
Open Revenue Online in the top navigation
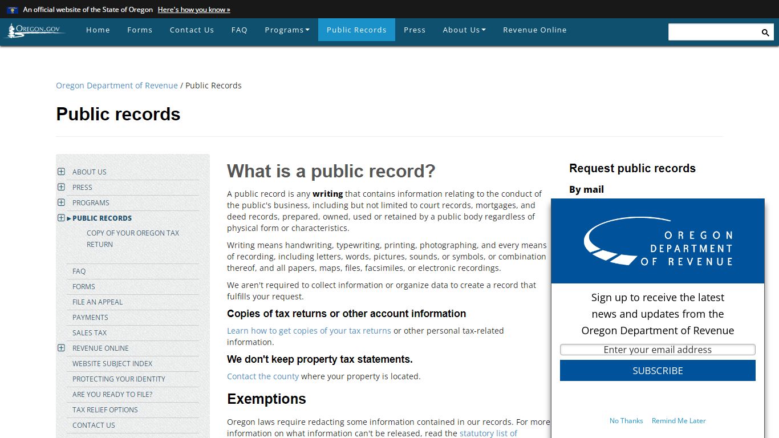(535, 30)
